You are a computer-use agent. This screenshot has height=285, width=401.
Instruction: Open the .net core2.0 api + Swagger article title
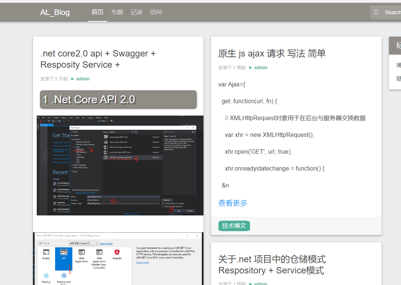[x=98, y=59]
